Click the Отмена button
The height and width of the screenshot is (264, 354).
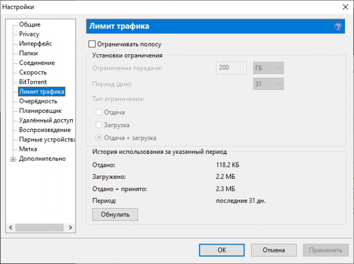pyautogui.click(x=274, y=250)
